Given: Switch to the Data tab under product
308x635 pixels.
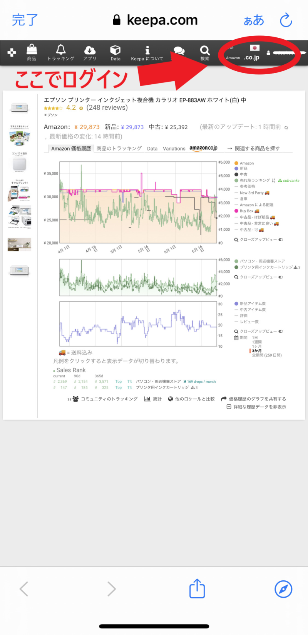Looking at the screenshot, I should [x=152, y=149].
